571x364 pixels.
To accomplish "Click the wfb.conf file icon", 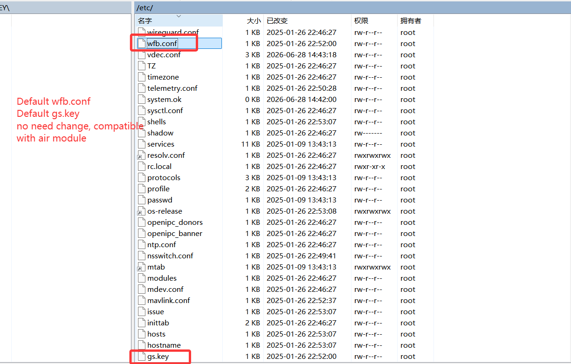I will click(x=142, y=43).
